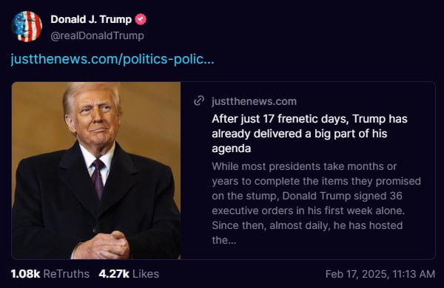Select the Likes label

[146, 274]
